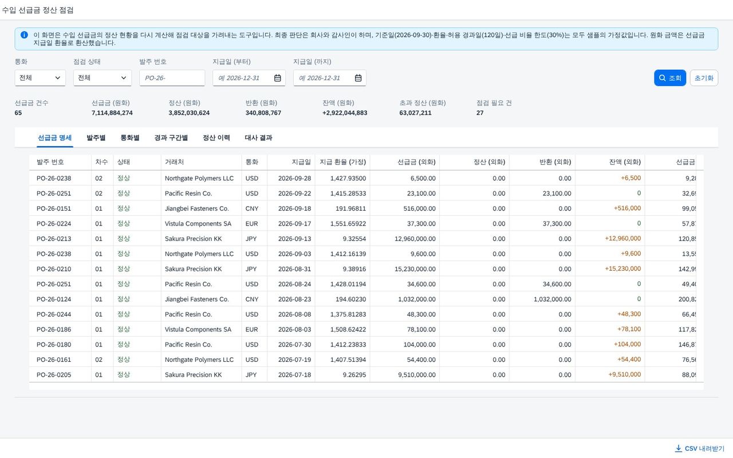Screen dimensions: 733x458
Task: Show the 대사 결과 tab
Action: click(258, 138)
